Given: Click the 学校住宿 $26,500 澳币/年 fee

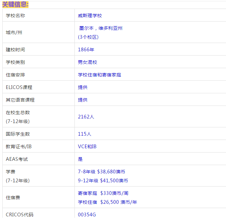Looking at the screenshot, I should point(107,202).
